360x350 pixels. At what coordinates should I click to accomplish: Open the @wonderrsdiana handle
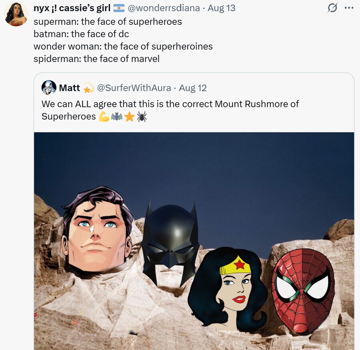click(164, 8)
